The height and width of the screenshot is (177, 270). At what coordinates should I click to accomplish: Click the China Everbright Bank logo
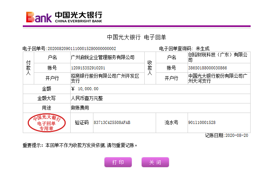[x=64, y=17]
